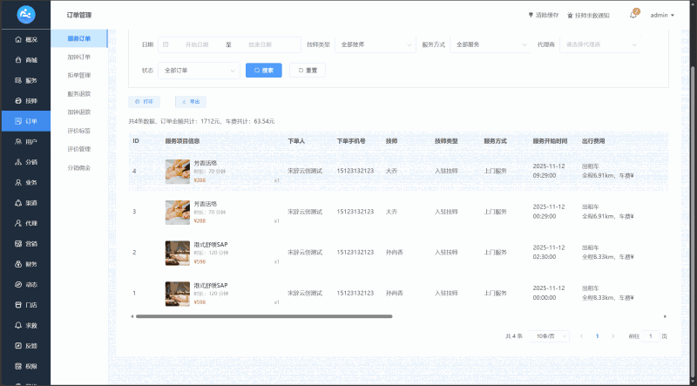Select the highlighted 订单 orders section
Image resolution: width=697 pixels, height=386 pixels.
coord(26,121)
